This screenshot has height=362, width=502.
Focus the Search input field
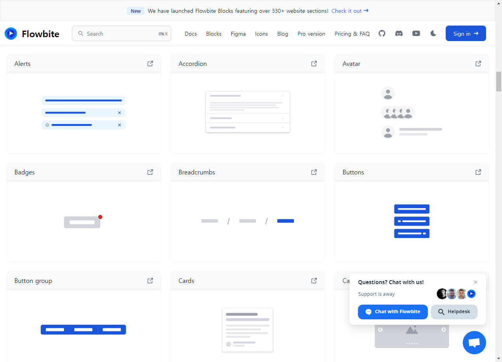(x=121, y=34)
